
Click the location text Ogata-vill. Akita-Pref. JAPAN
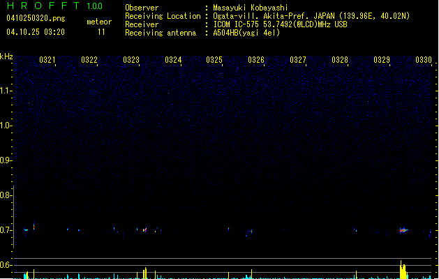pos(274,16)
